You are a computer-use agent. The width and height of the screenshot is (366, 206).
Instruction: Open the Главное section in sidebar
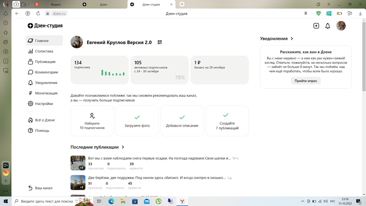44,41
